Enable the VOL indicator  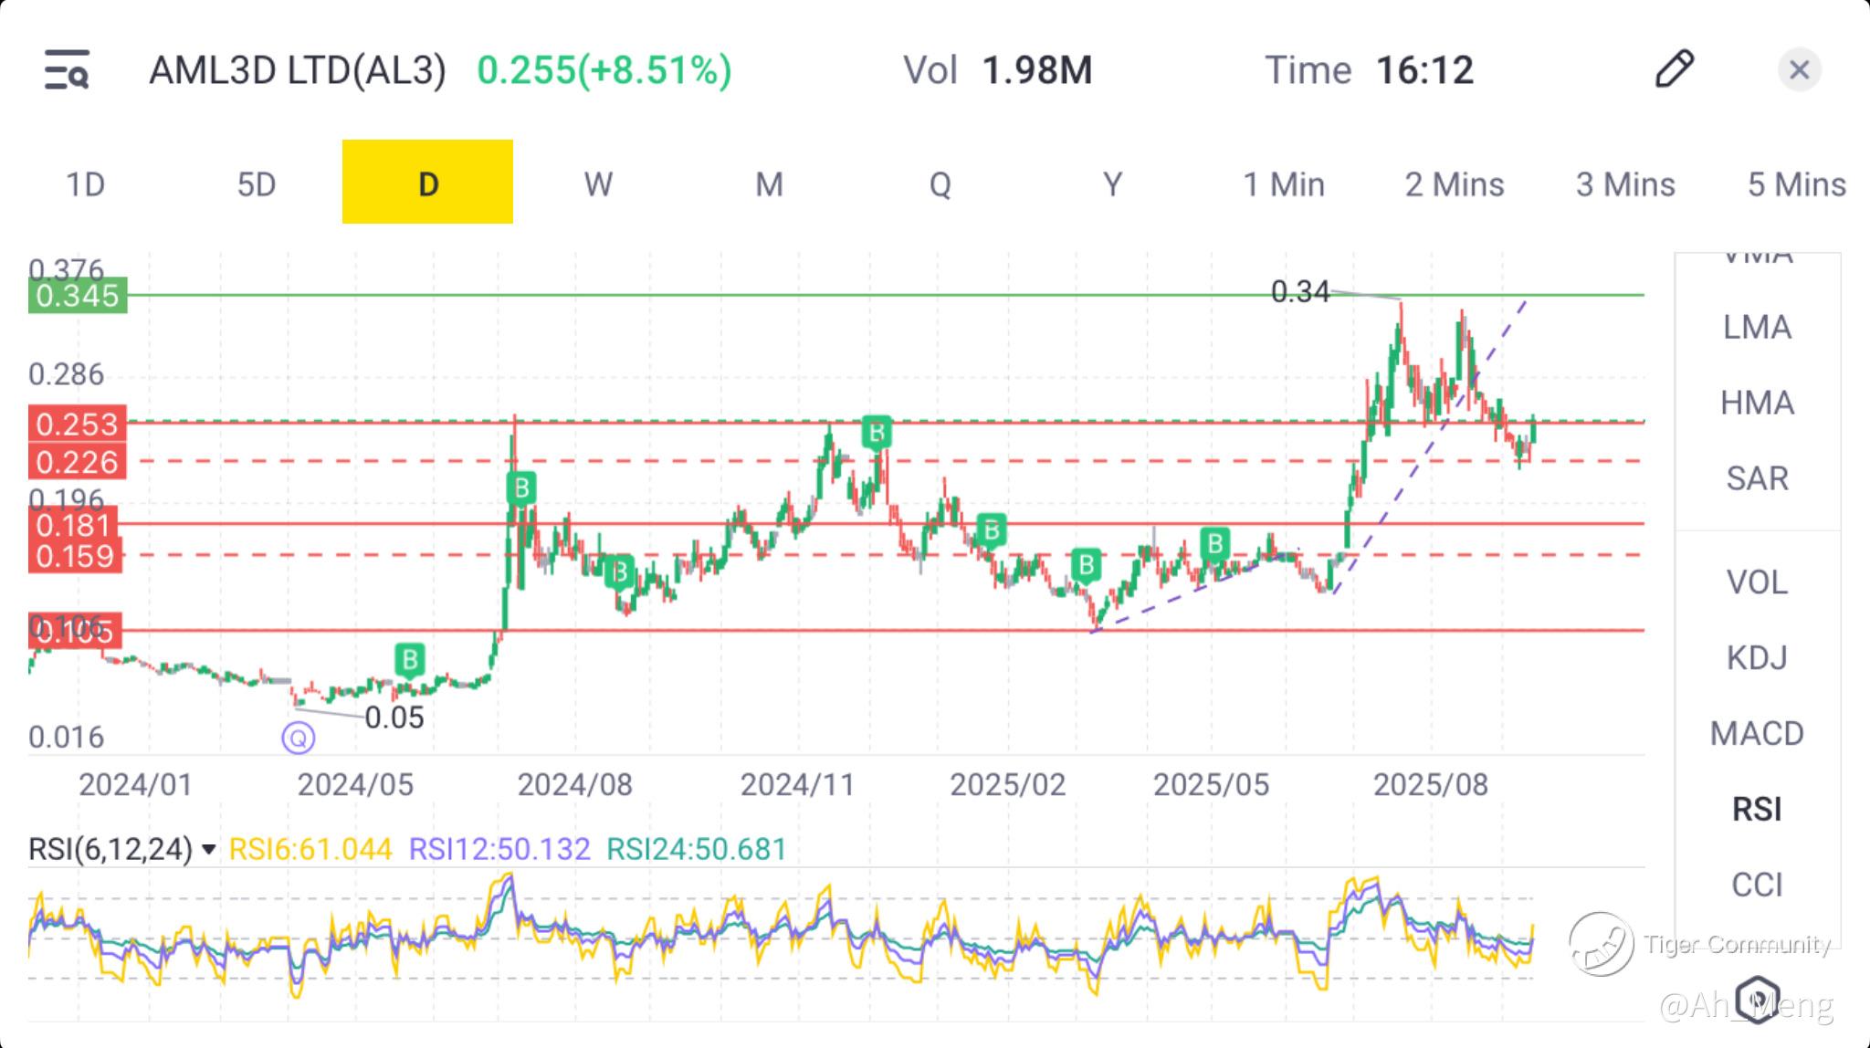pos(1757,582)
